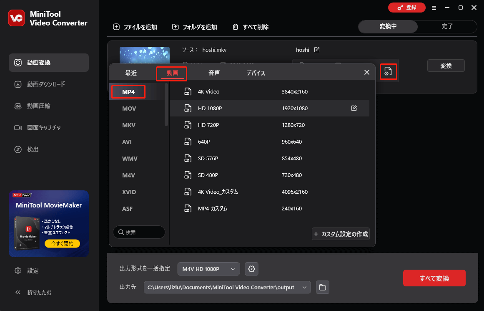Viewport: 484px width, 311px height.
Task: Click the MiniTool MovieMaker banner title
Action: (x=49, y=205)
